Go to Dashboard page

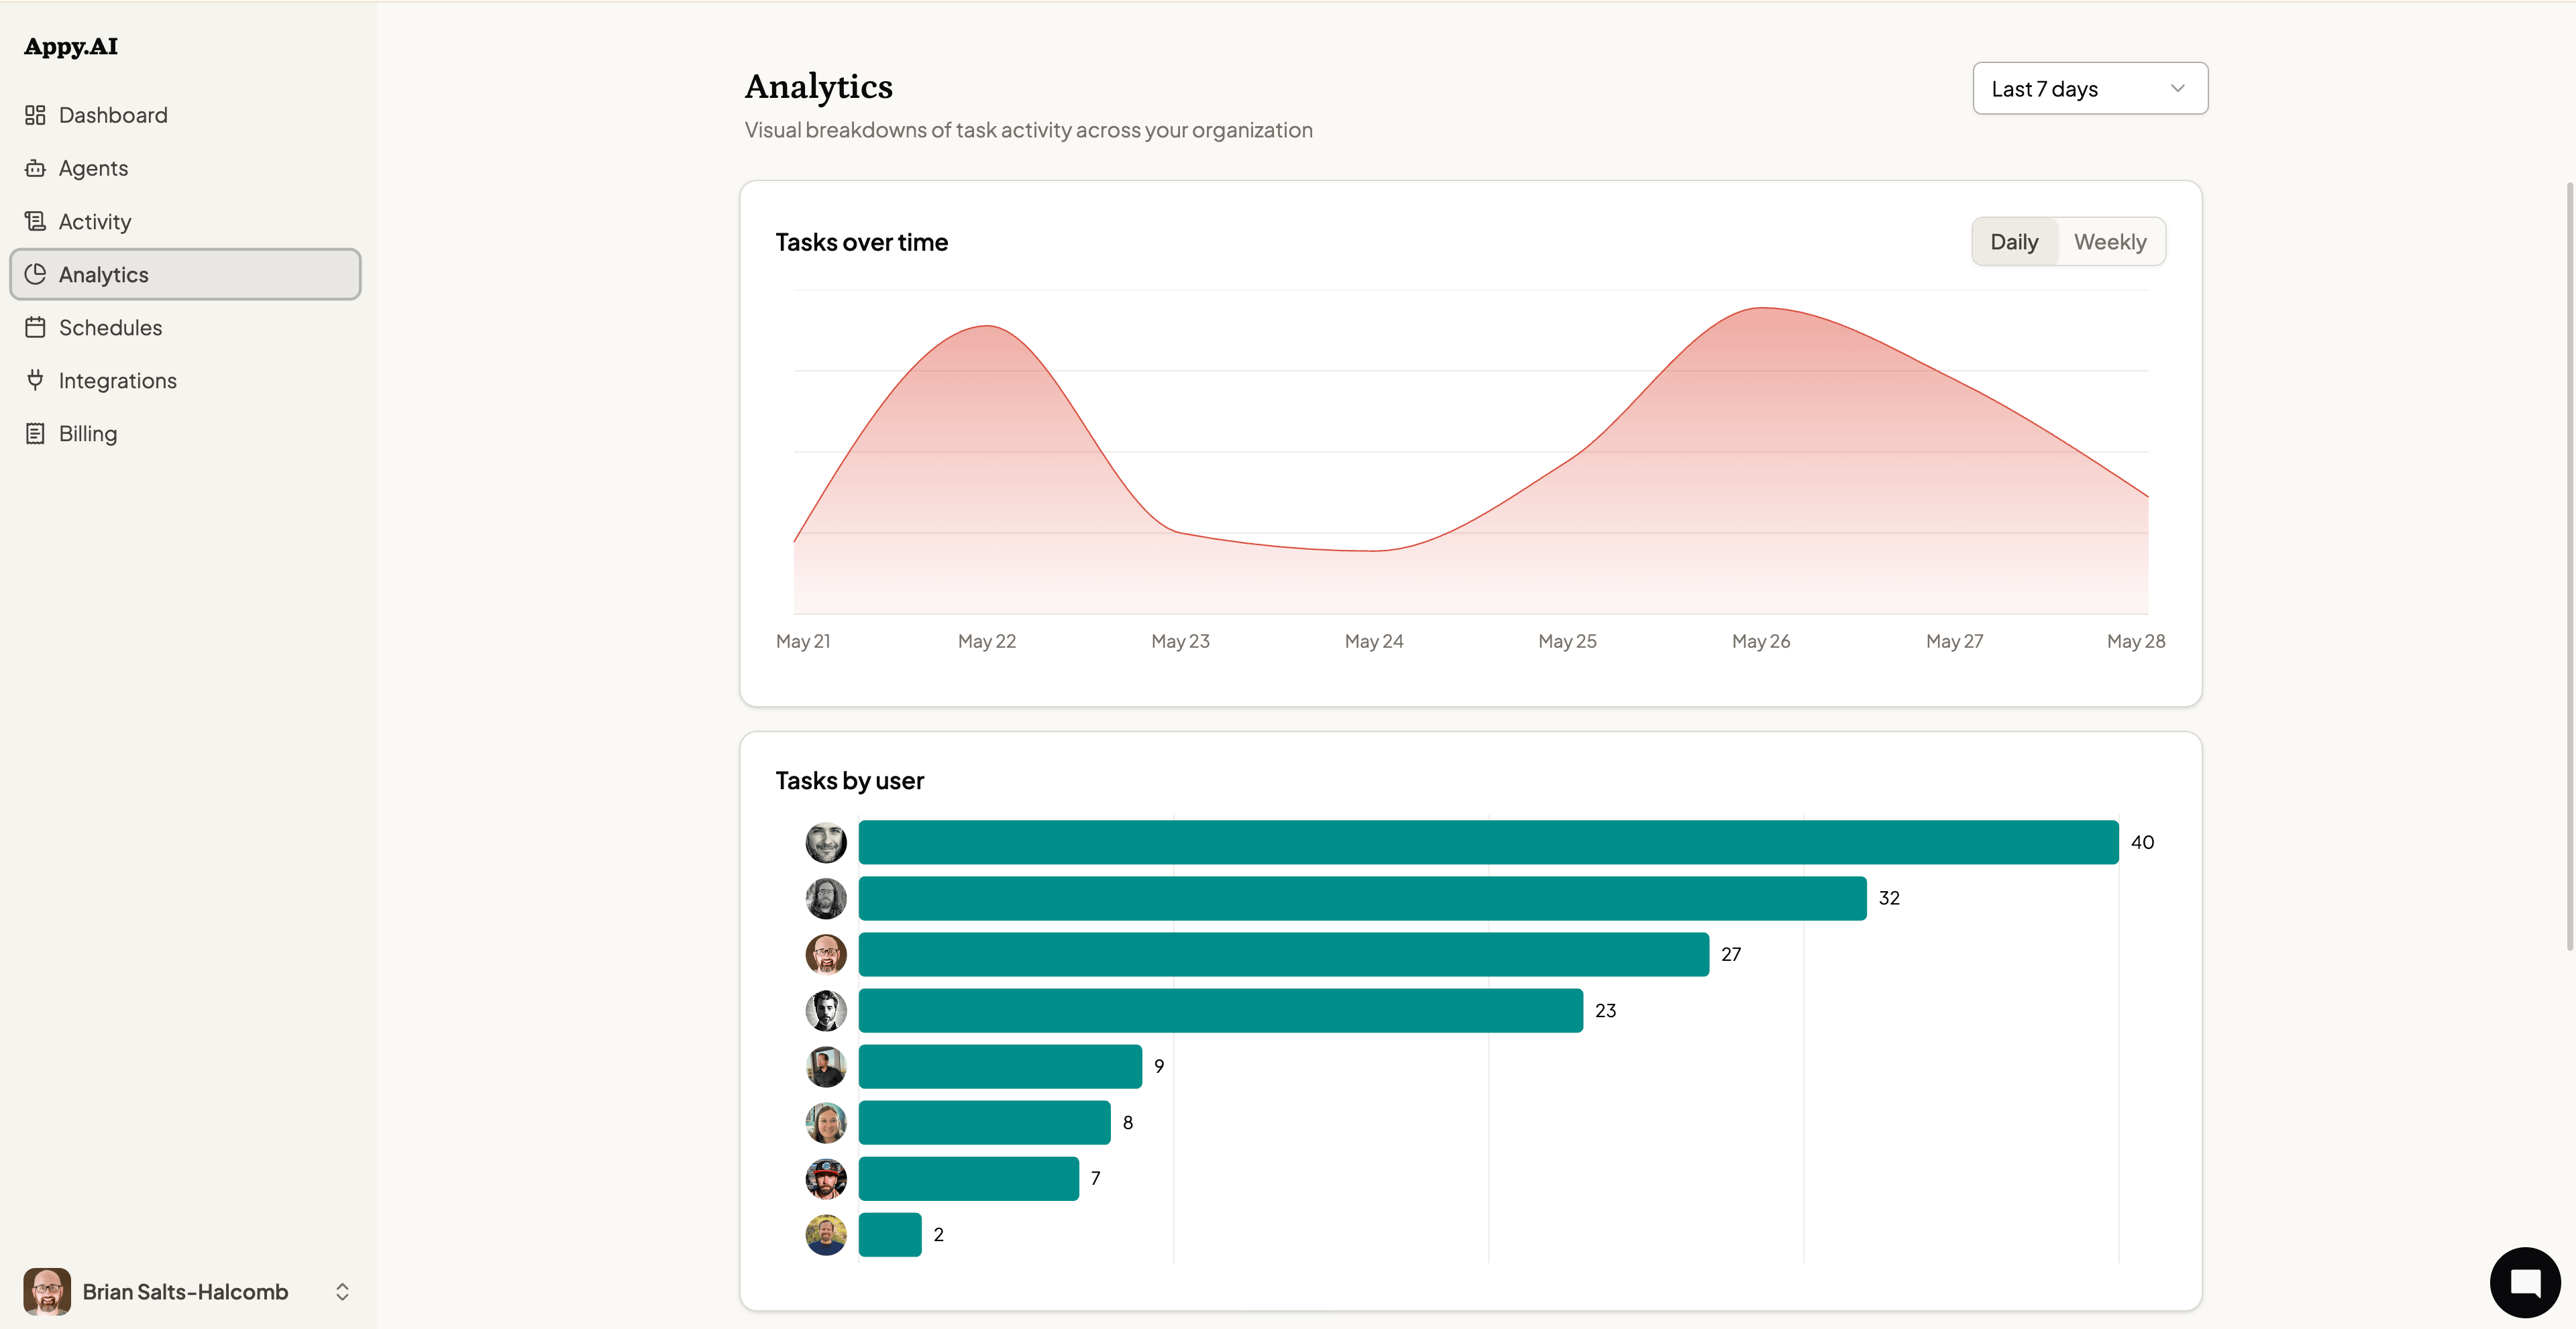pyautogui.click(x=185, y=115)
